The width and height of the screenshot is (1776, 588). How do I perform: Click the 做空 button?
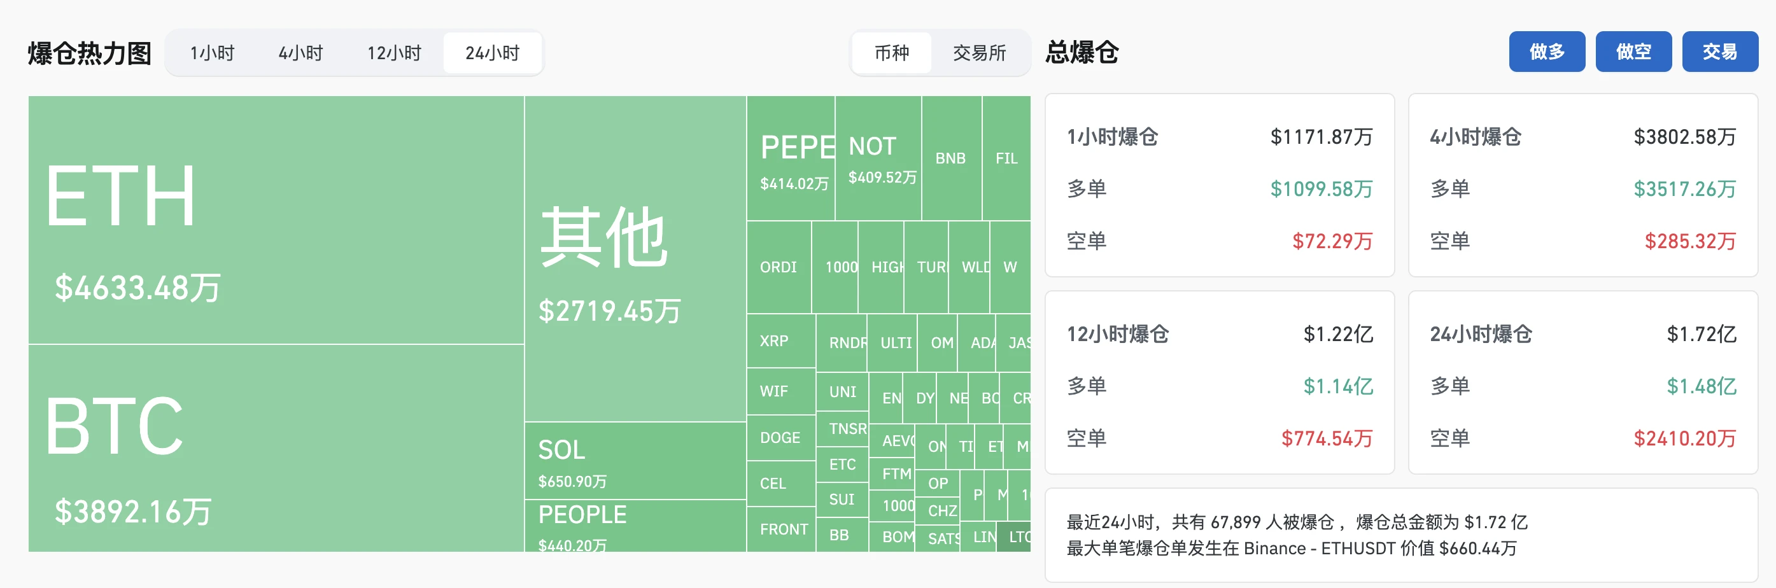(1633, 51)
